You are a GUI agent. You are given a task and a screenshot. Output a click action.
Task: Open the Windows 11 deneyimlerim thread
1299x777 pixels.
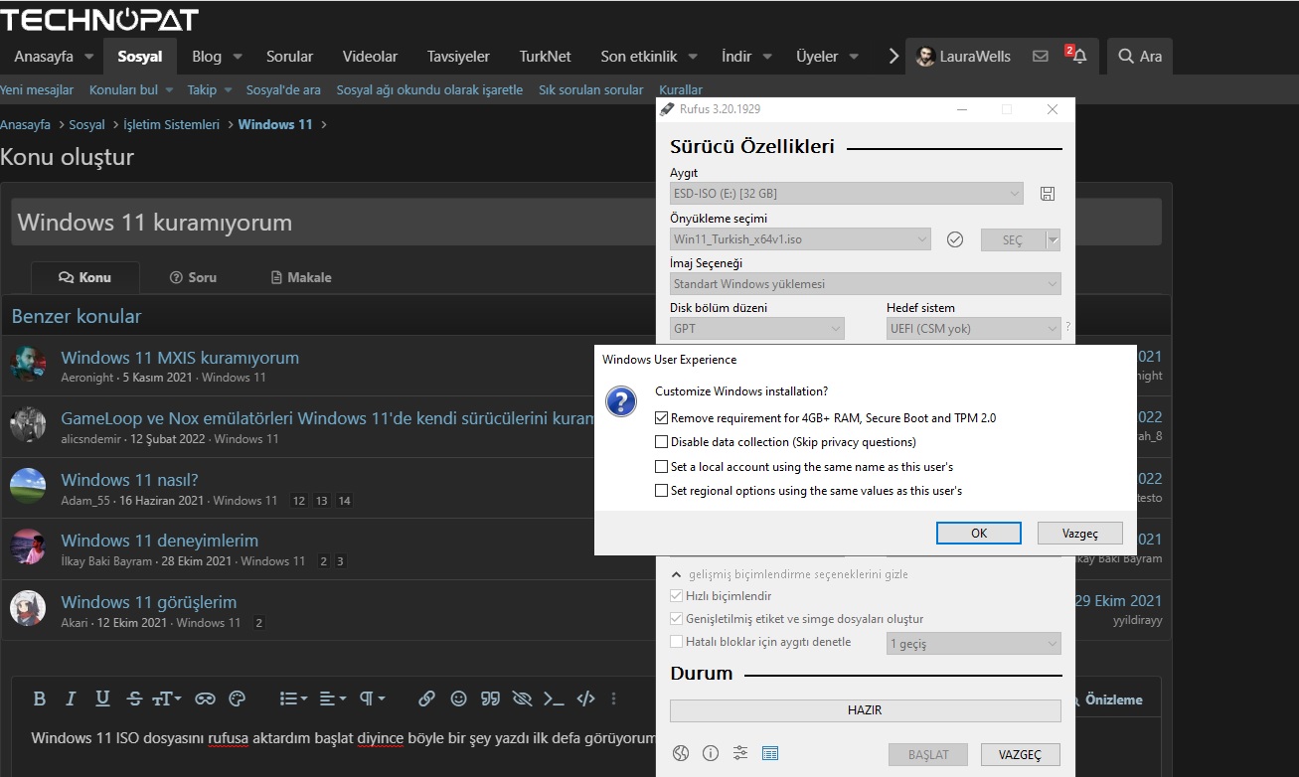159,541
